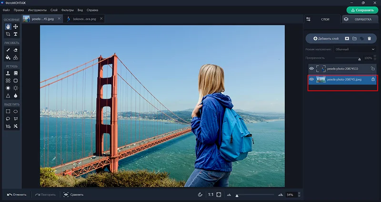Click the fit-to-screen icon
The image size is (381, 202).
219,195
